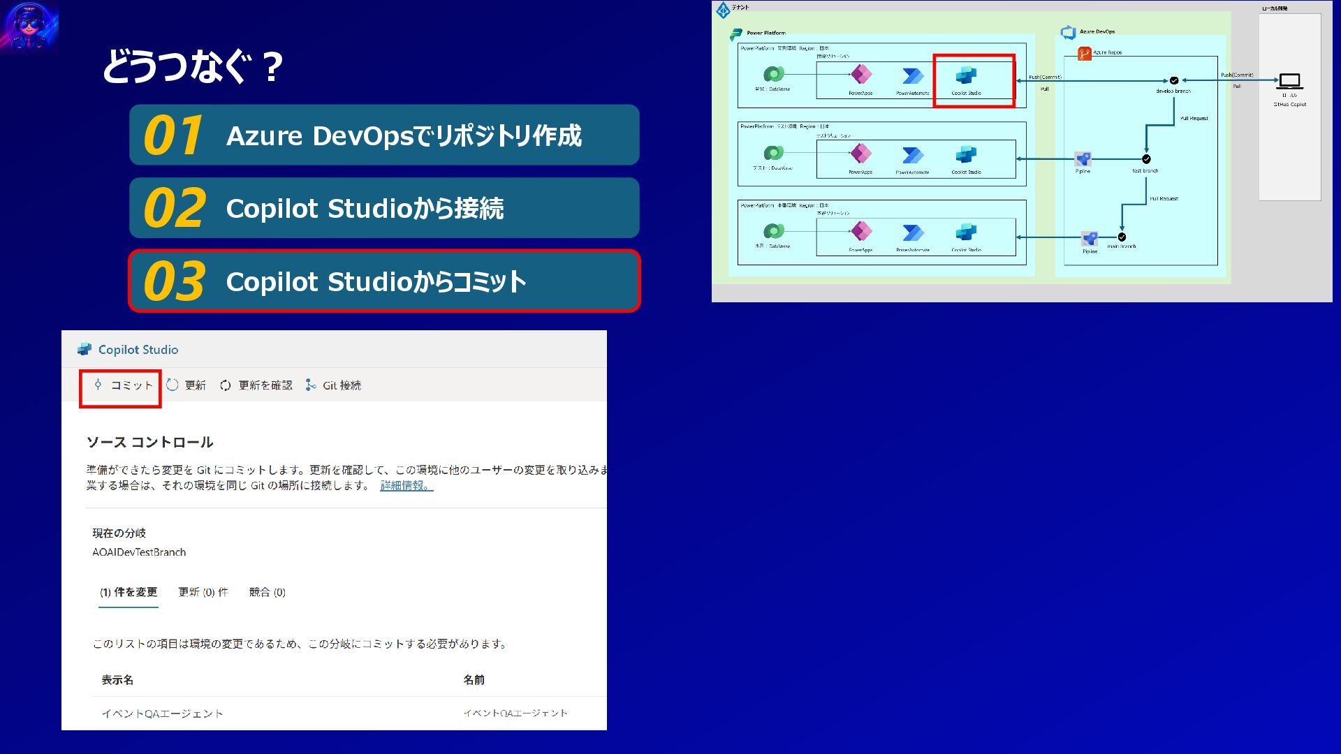The image size is (1341, 754).
Task: Click the Dataverse icon in development environment
Action: 773,73
